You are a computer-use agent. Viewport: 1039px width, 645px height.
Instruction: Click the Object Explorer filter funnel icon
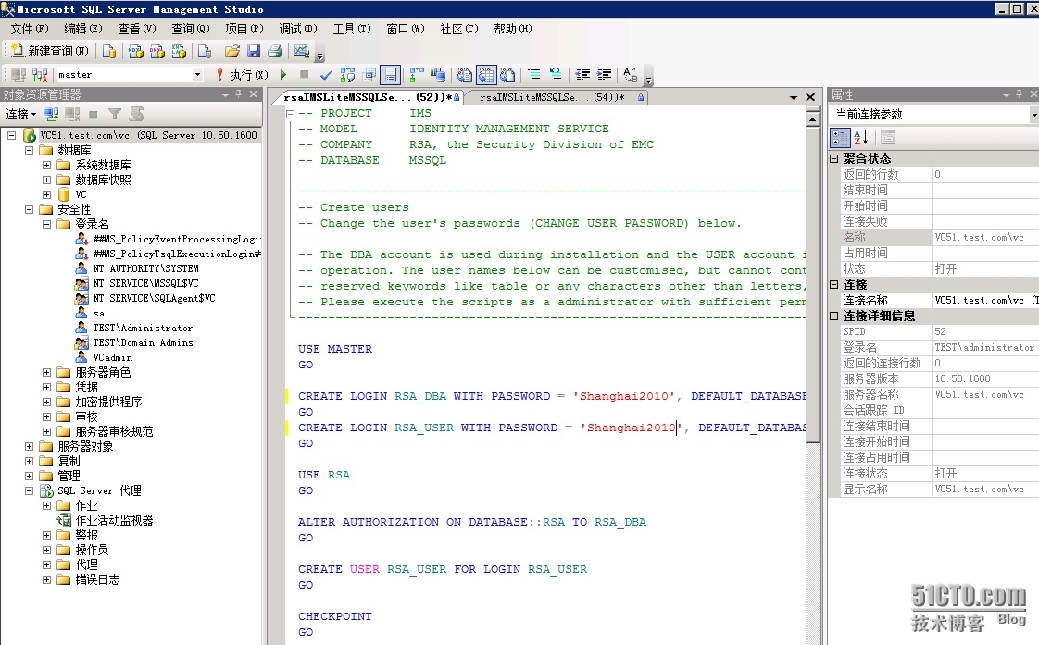click(x=115, y=115)
